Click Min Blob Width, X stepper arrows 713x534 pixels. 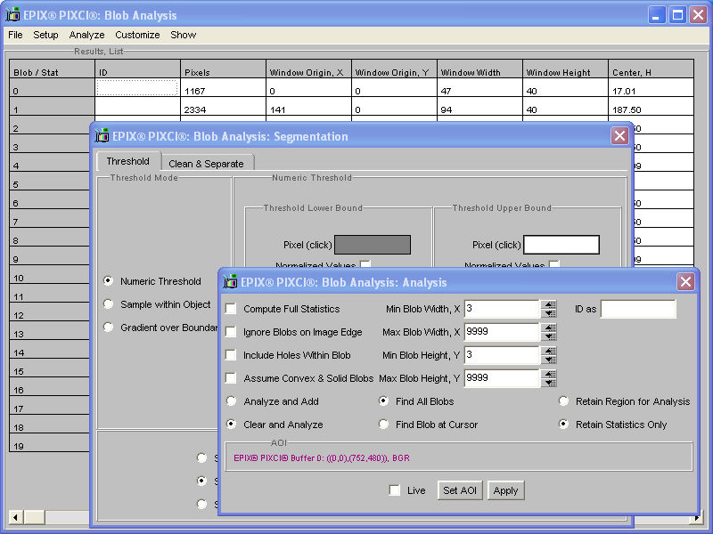pyautogui.click(x=549, y=309)
